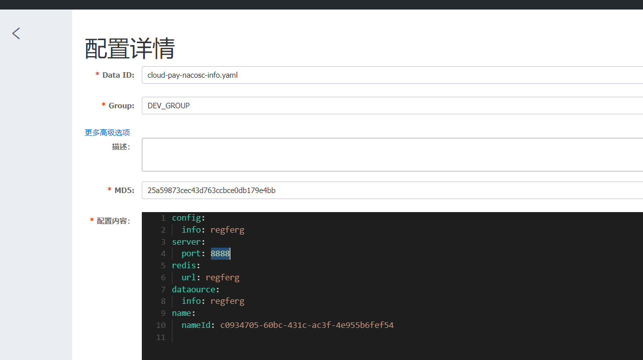Click inside the empty 描述 text area

[391, 154]
